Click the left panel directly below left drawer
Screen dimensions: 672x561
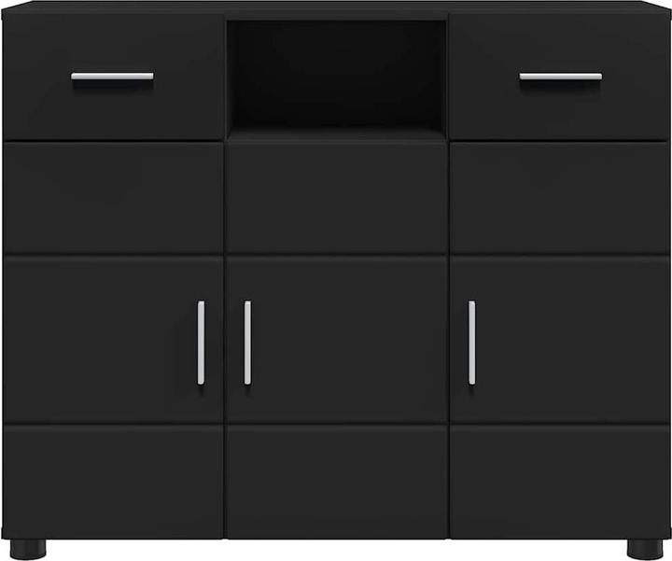[114, 198]
